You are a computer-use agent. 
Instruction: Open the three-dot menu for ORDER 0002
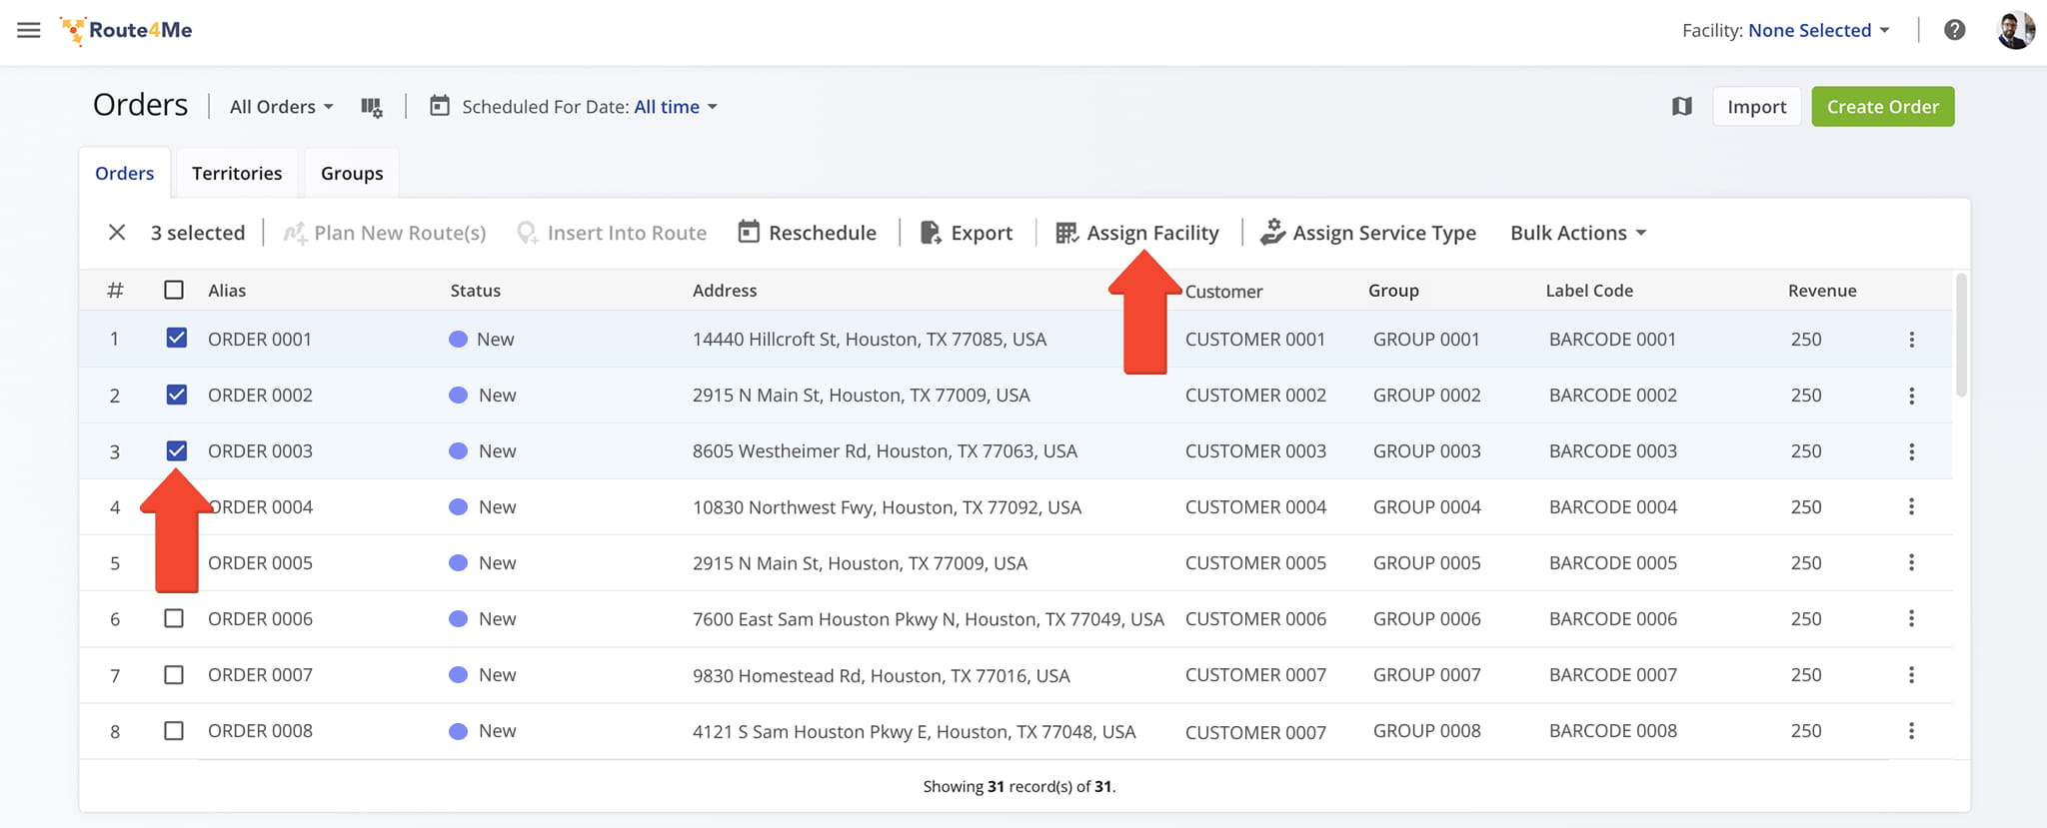click(x=1911, y=396)
